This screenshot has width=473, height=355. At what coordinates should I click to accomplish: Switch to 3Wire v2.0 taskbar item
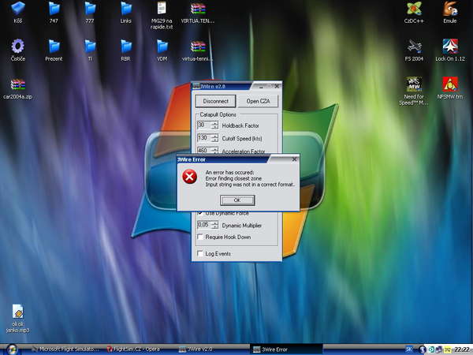click(196, 349)
